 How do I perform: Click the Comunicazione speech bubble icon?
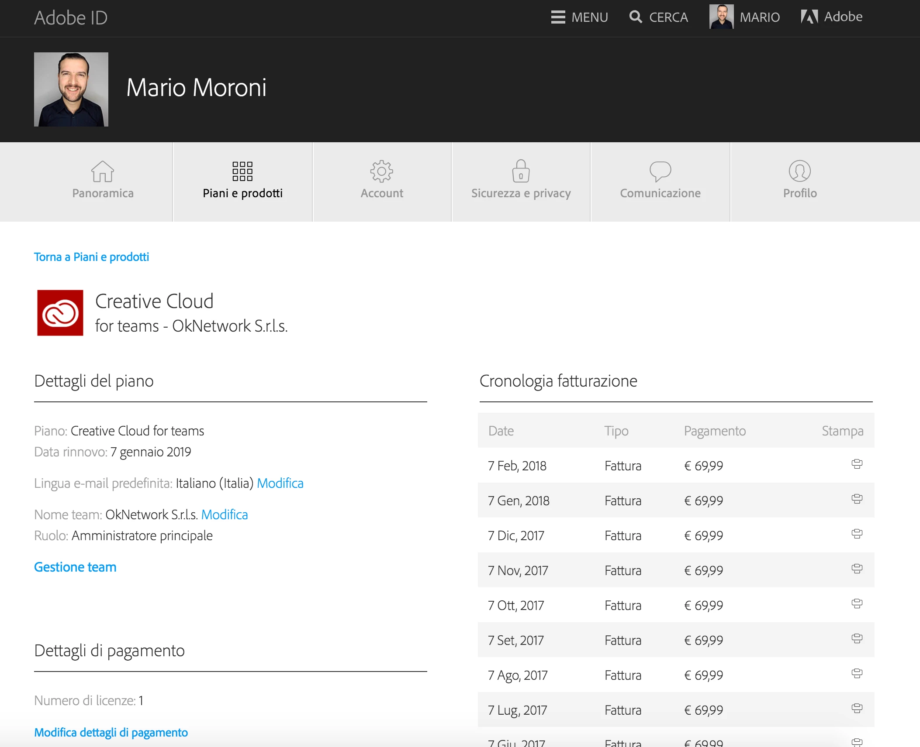(660, 171)
